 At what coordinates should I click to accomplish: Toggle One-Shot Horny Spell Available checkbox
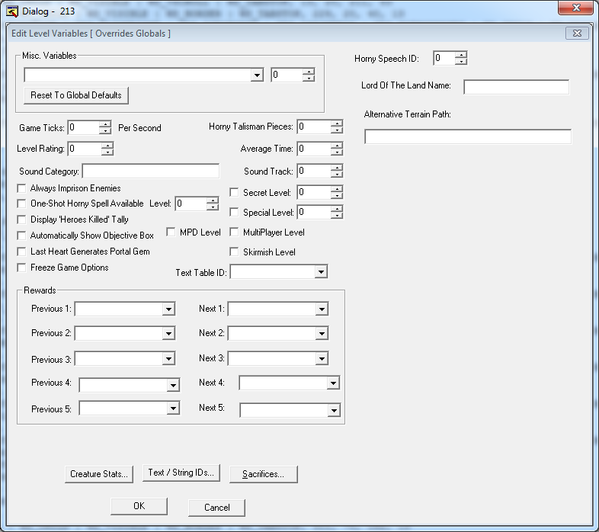click(x=21, y=204)
